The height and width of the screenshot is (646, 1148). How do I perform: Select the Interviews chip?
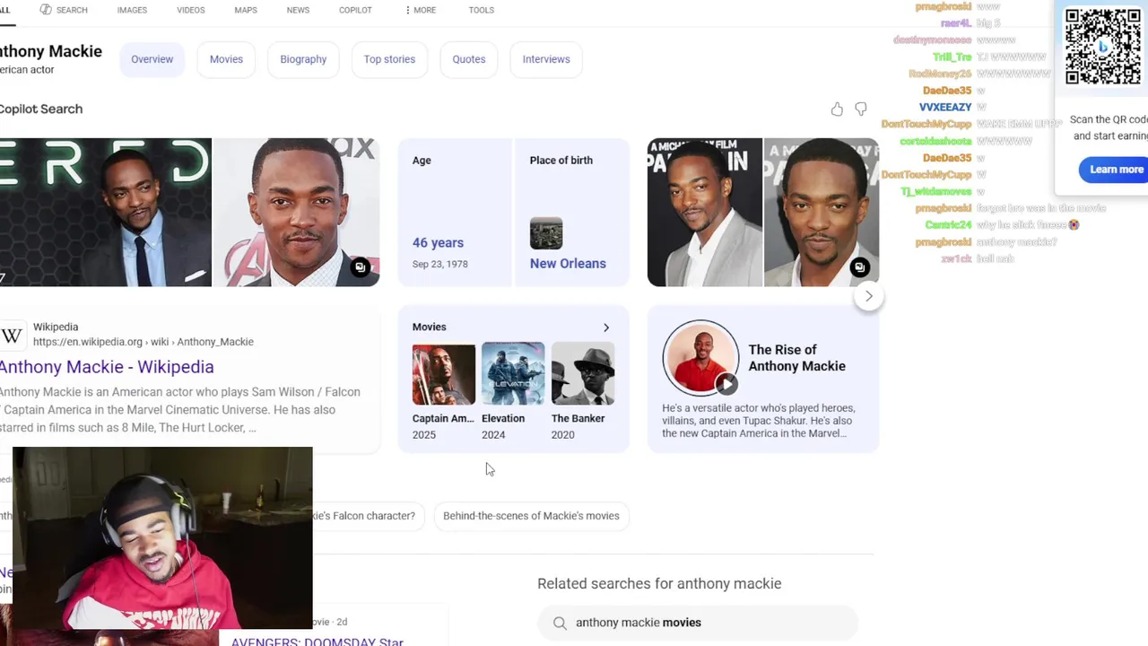click(546, 59)
